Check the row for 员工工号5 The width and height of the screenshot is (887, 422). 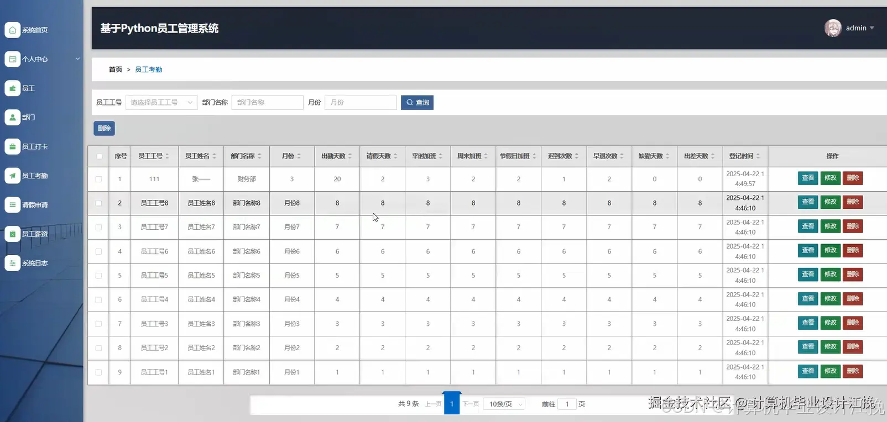98,275
